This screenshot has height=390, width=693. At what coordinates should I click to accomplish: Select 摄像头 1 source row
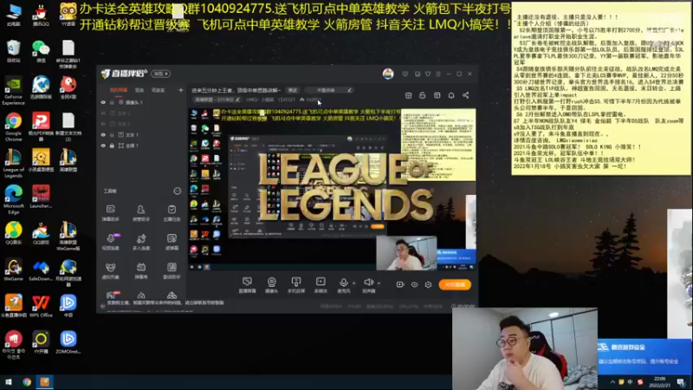[141, 102]
